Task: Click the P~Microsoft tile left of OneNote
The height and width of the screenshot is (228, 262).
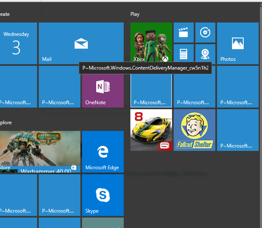Action: tap(60, 87)
